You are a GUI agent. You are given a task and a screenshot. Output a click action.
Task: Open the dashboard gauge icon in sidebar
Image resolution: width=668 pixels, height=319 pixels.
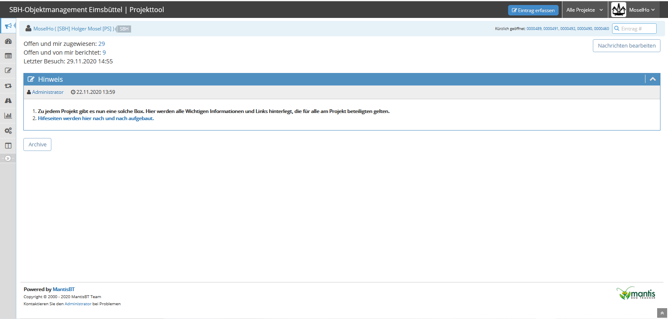click(x=8, y=41)
